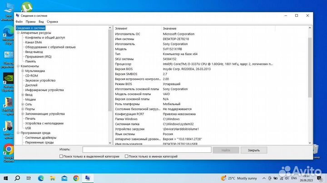Open Control Panel desktop shortcut
The image size is (327, 183).
(x=8, y=60)
